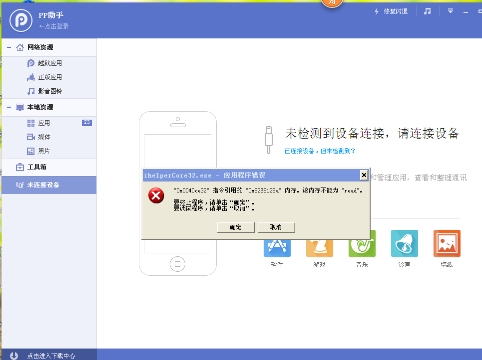This screenshot has width=482, height=360.
Task: Click the 本地资源 monitor icon
Action: (20, 107)
